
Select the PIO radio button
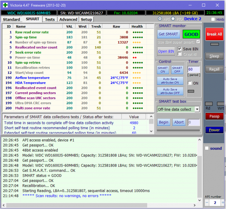click(x=173, y=19)
